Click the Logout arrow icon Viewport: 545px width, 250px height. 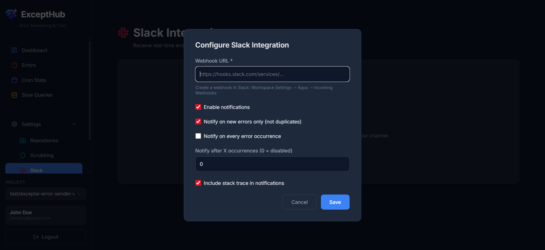click(x=36, y=237)
